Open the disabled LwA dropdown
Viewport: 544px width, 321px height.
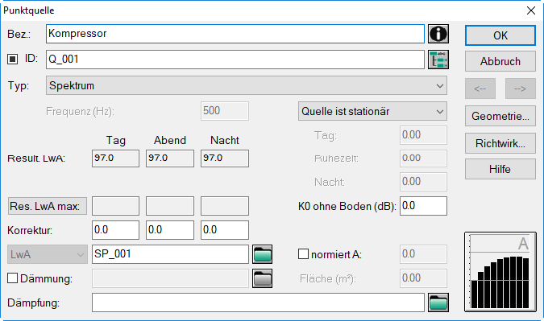pos(48,254)
